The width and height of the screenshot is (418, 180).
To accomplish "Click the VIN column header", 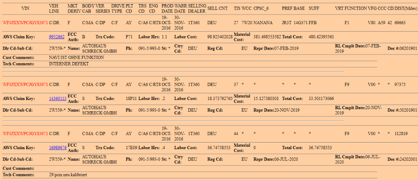I will (x=25, y=8).
